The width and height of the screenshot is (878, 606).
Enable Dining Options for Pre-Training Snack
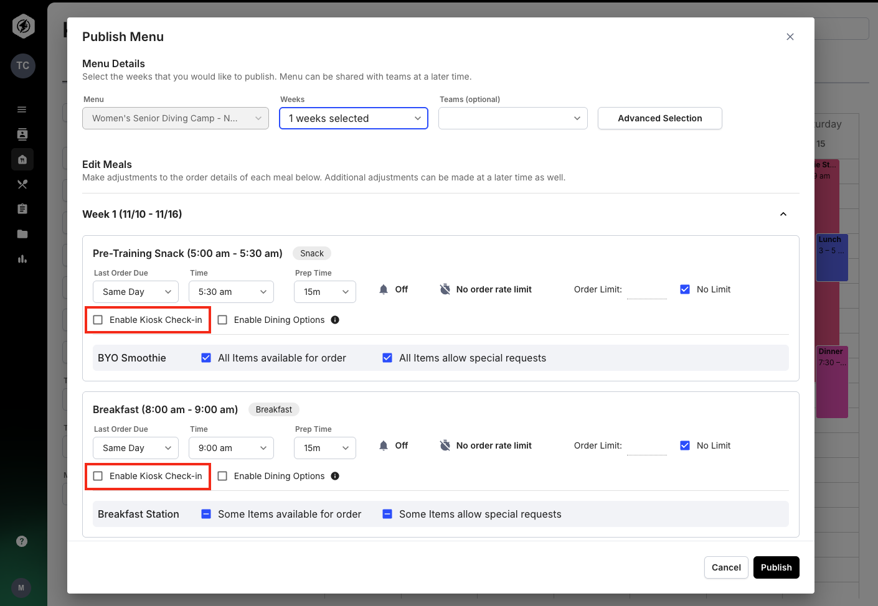[x=222, y=320]
